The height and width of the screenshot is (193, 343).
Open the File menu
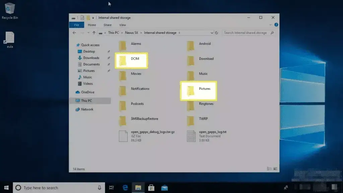76,25
